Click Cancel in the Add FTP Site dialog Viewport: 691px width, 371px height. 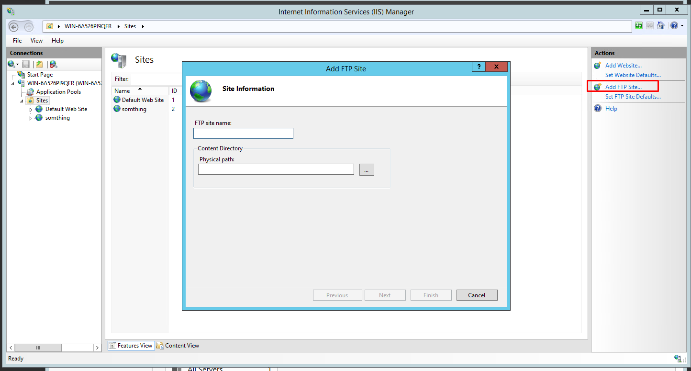point(477,295)
